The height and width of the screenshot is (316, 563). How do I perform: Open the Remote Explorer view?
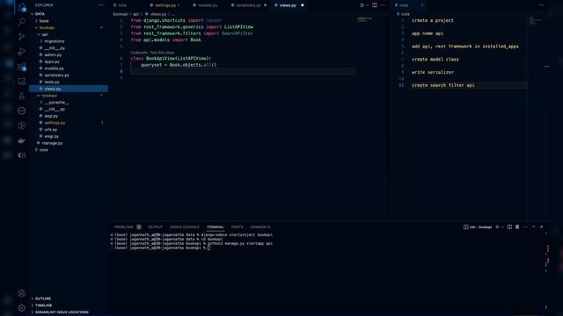pyautogui.click(x=22, y=82)
